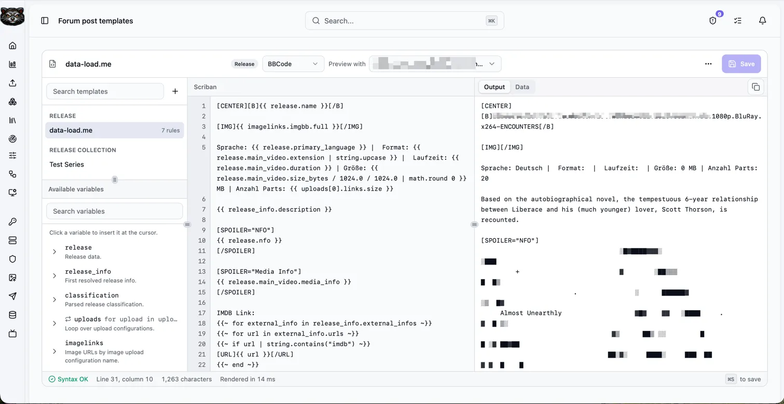Click the TV icon in the sidebar

pos(12,334)
